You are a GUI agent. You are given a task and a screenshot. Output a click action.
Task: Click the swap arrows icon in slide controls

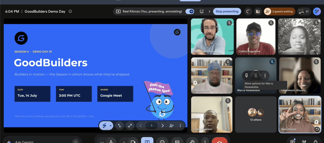point(119,126)
